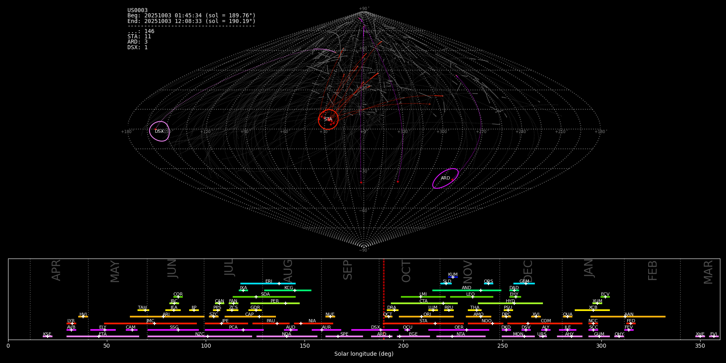Select the EVI shower label in timeline
This screenshot has width=726, height=363.
[713, 334]
